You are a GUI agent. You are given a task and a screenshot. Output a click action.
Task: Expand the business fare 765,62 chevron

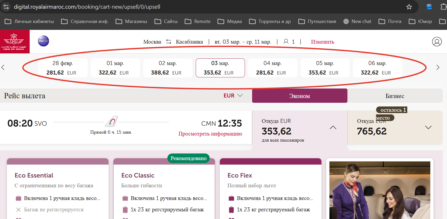pos(428,128)
